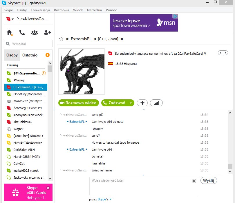Image resolution: width=235 pixels, height=203 pixels.
Task: Select contact BloodCity[Moderator...
Action: [26, 94]
